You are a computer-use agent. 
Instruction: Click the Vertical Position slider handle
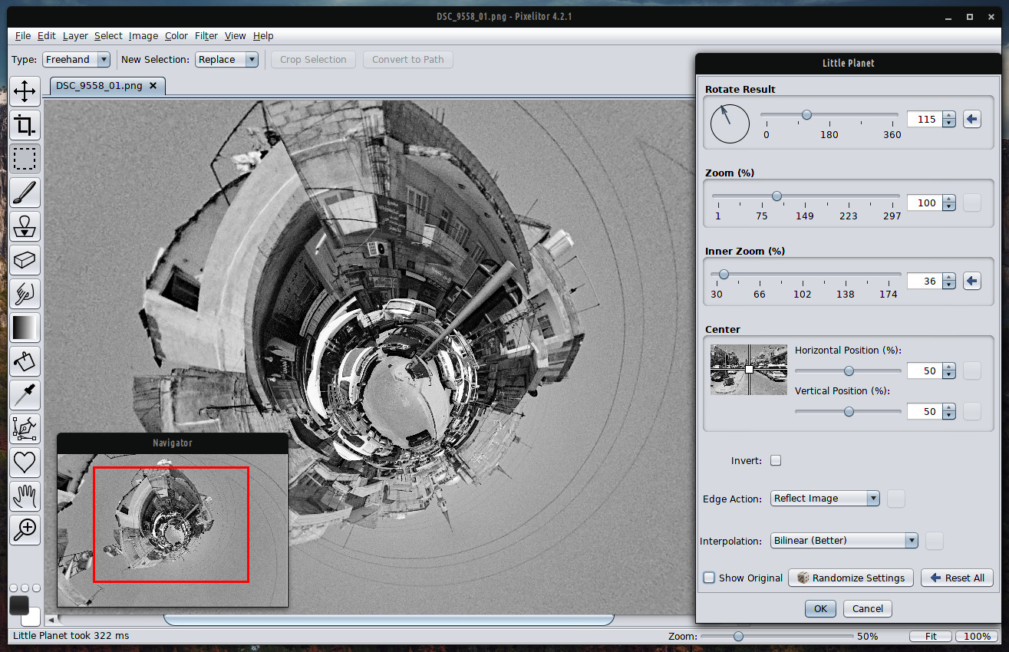click(x=849, y=411)
